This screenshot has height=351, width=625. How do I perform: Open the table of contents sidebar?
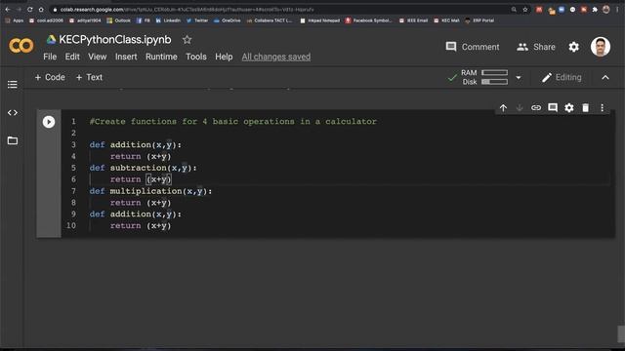click(x=13, y=85)
